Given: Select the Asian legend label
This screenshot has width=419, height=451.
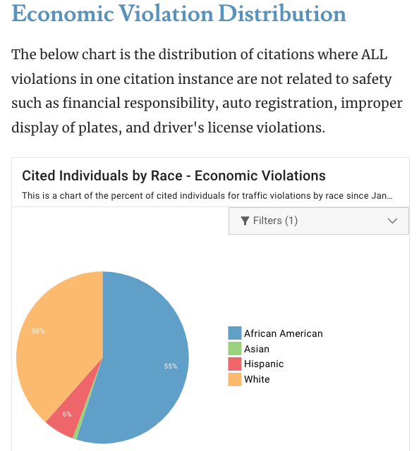Looking at the screenshot, I should [257, 349].
